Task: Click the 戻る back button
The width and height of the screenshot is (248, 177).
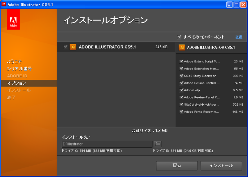Action: [x=177, y=166]
